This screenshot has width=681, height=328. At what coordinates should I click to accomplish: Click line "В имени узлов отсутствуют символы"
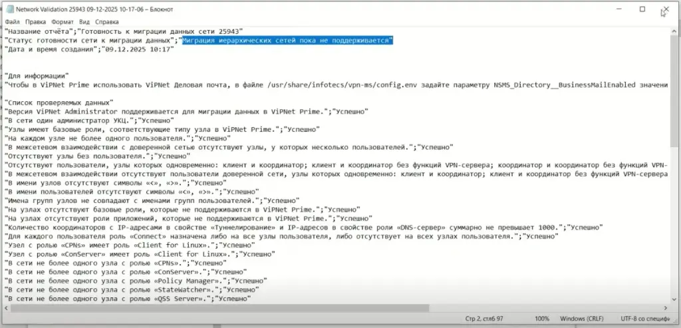(x=115, y=183)
